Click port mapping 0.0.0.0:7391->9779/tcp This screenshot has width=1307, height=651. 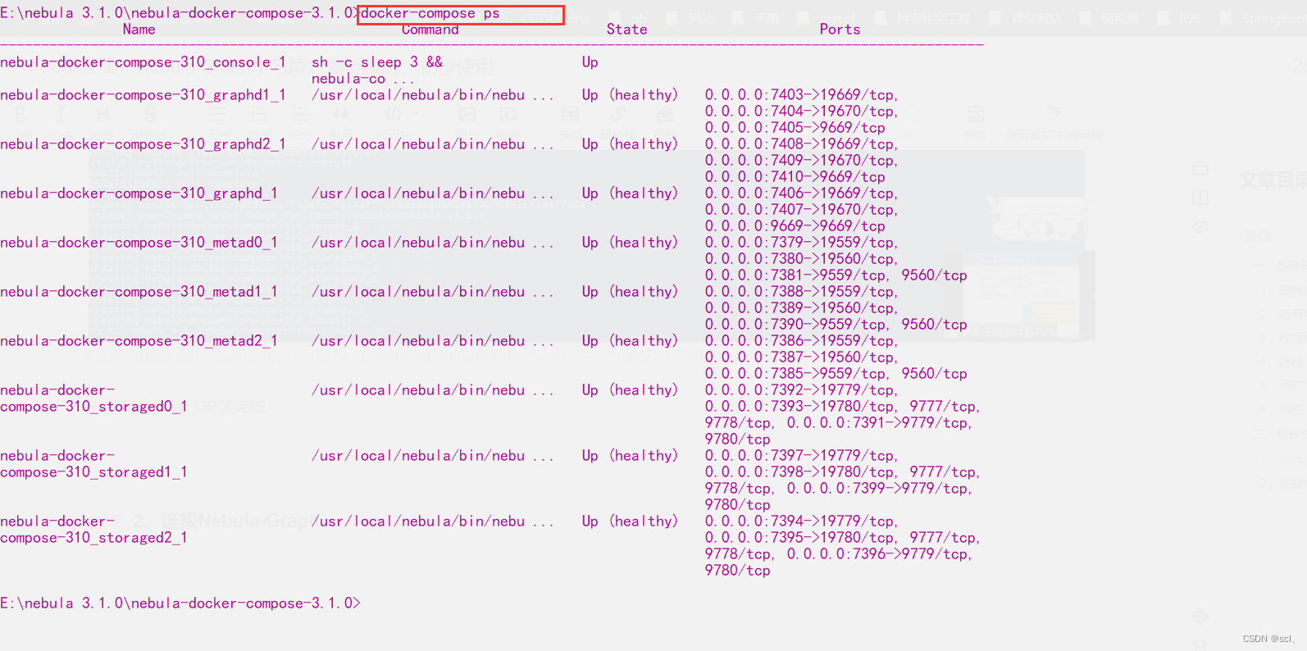879,423
